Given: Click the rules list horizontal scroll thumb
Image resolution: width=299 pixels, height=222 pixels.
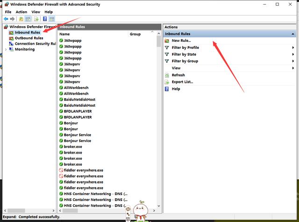Looking at the screenshot, I should [70, 211].
